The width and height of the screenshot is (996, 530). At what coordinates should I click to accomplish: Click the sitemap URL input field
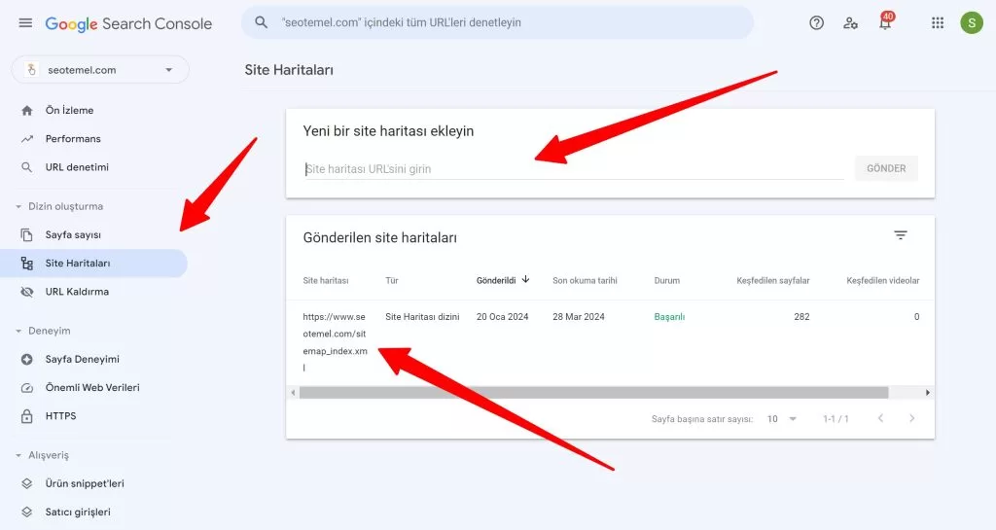pyautogui.click(x=574, y=169)
